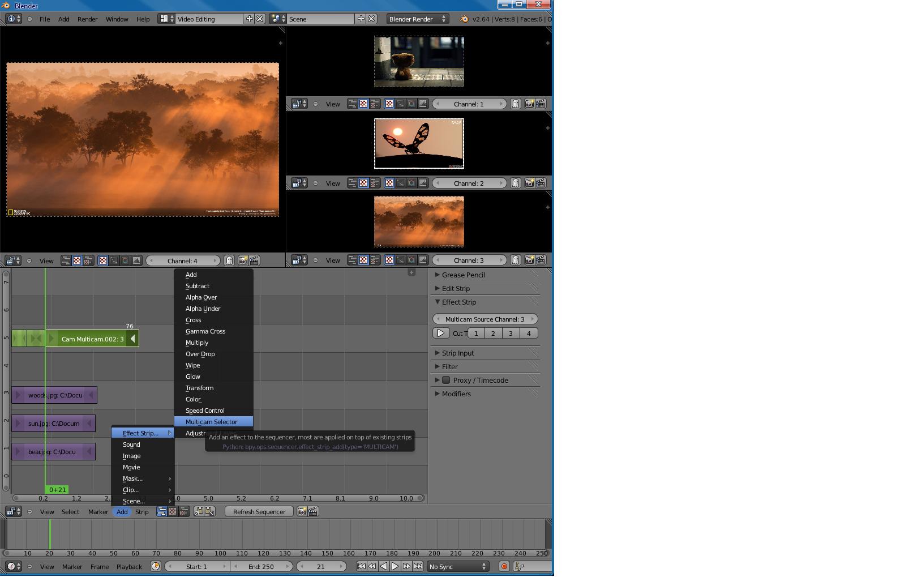Click Refresh Sequencer button
The height and width of the screenshot is (577, 909).
coord(259,512)
